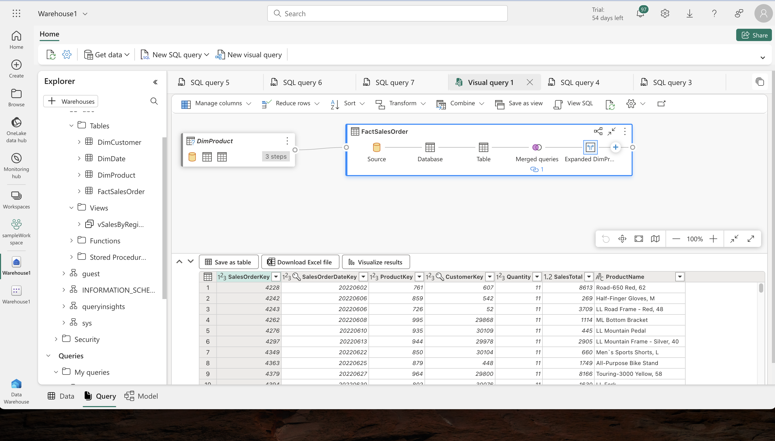Screen dimensions: 775x441
Task: Open the user account avatar
Action: 763,13
